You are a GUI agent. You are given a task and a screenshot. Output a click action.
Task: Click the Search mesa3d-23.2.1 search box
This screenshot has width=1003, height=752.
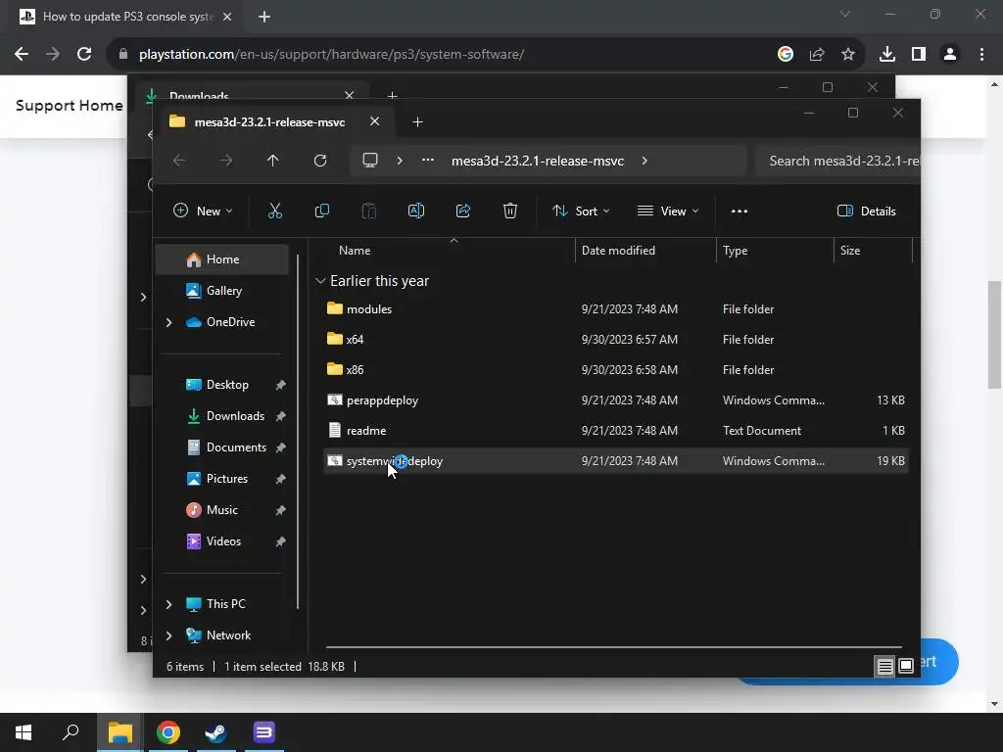click(837, 162)
